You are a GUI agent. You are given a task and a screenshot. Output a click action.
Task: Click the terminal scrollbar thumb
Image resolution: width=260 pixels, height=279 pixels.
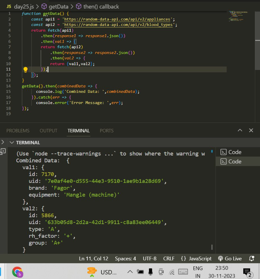point(212,247)
